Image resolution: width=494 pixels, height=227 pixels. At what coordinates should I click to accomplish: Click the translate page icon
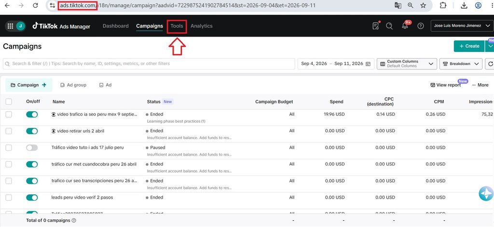398,5
